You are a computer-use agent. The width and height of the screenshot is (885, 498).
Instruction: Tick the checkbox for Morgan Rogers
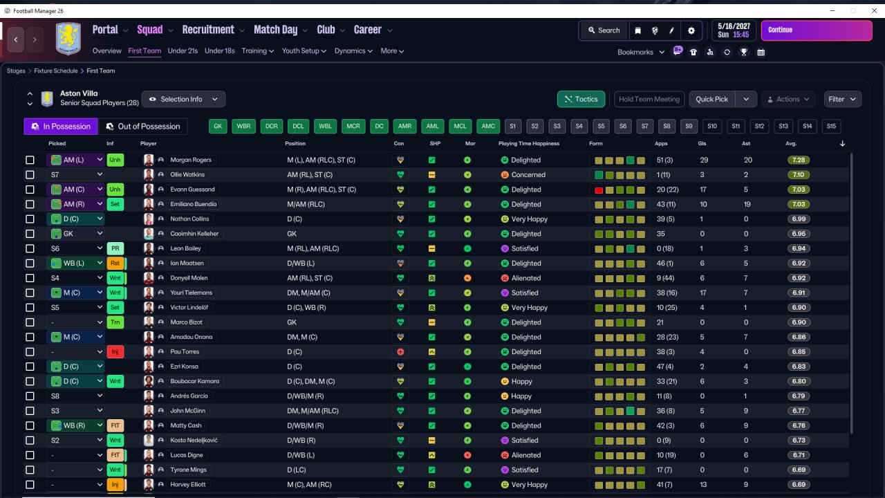pos(30,160)
